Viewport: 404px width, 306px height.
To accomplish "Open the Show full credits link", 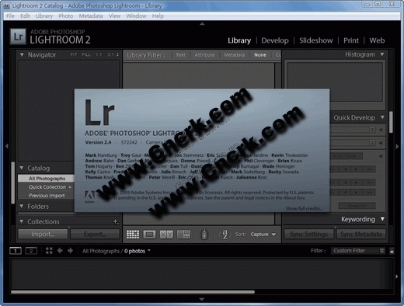I will coord(305,208).
